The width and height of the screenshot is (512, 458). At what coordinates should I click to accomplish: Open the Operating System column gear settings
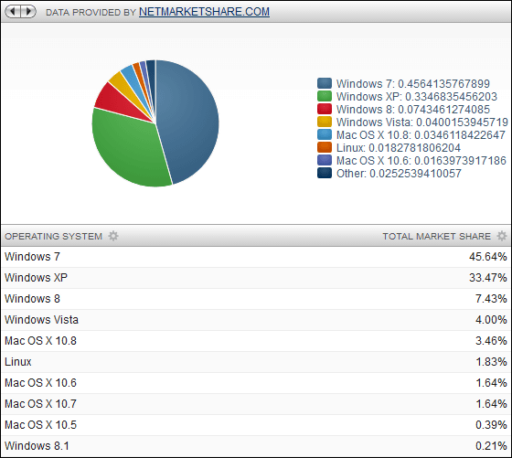click(x=113, y=236)
